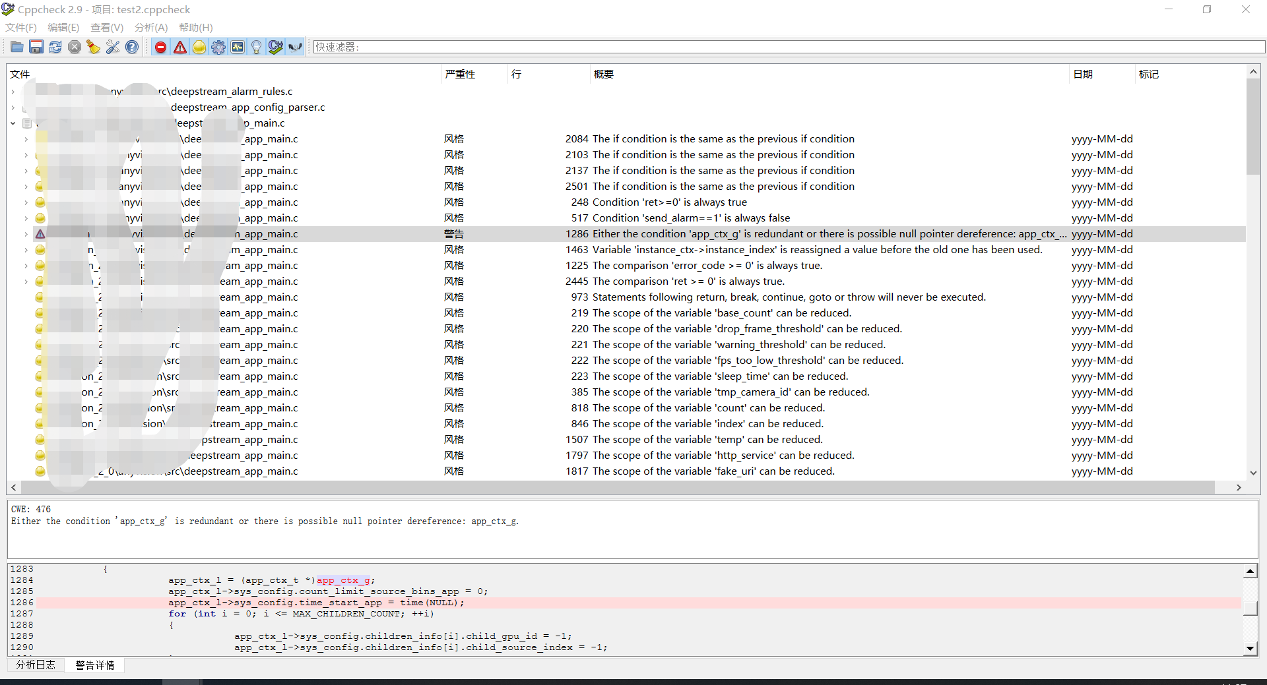Screen dimensions: 1267x685
Task: Sort by the 严重性 column header
Action: (x=474, y=74)
